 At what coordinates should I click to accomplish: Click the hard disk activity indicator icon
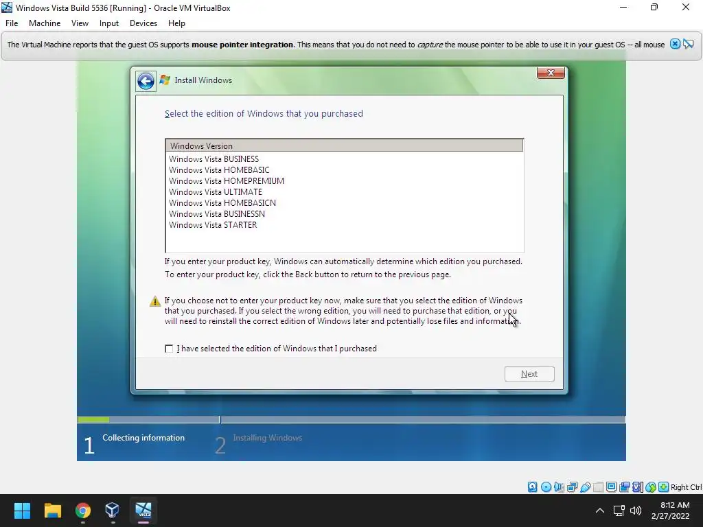tap(532, 487)
